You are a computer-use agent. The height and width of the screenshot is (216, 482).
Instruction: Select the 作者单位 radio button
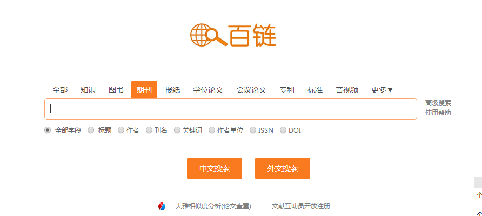click(212, 130)
